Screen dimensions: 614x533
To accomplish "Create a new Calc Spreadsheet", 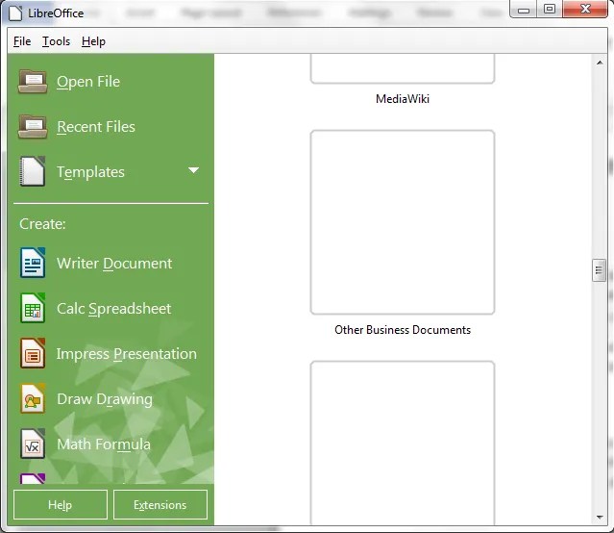I will click(x=113, y=309).
